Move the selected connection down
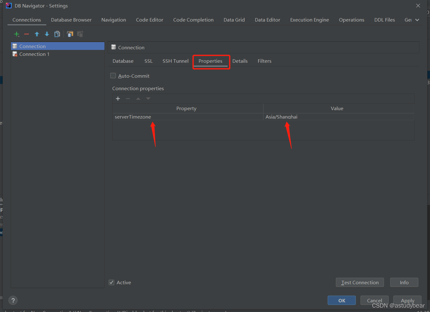Image resolution: width=430 pixels, height=312 pixels. click(47, 34)
